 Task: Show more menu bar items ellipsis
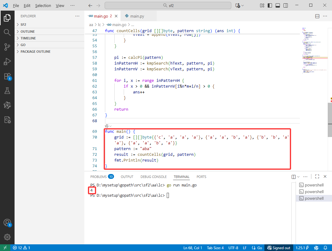(x=72, y=5)
